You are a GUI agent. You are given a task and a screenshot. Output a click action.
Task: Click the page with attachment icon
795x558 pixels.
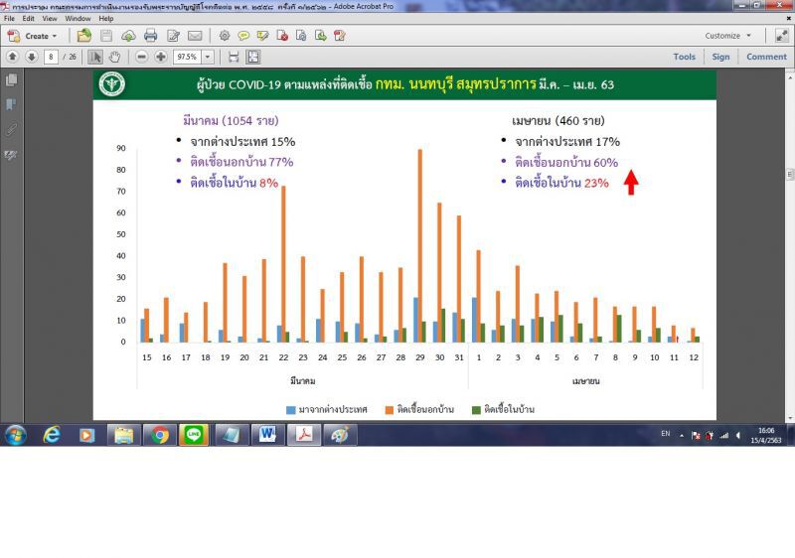point(301,36)
